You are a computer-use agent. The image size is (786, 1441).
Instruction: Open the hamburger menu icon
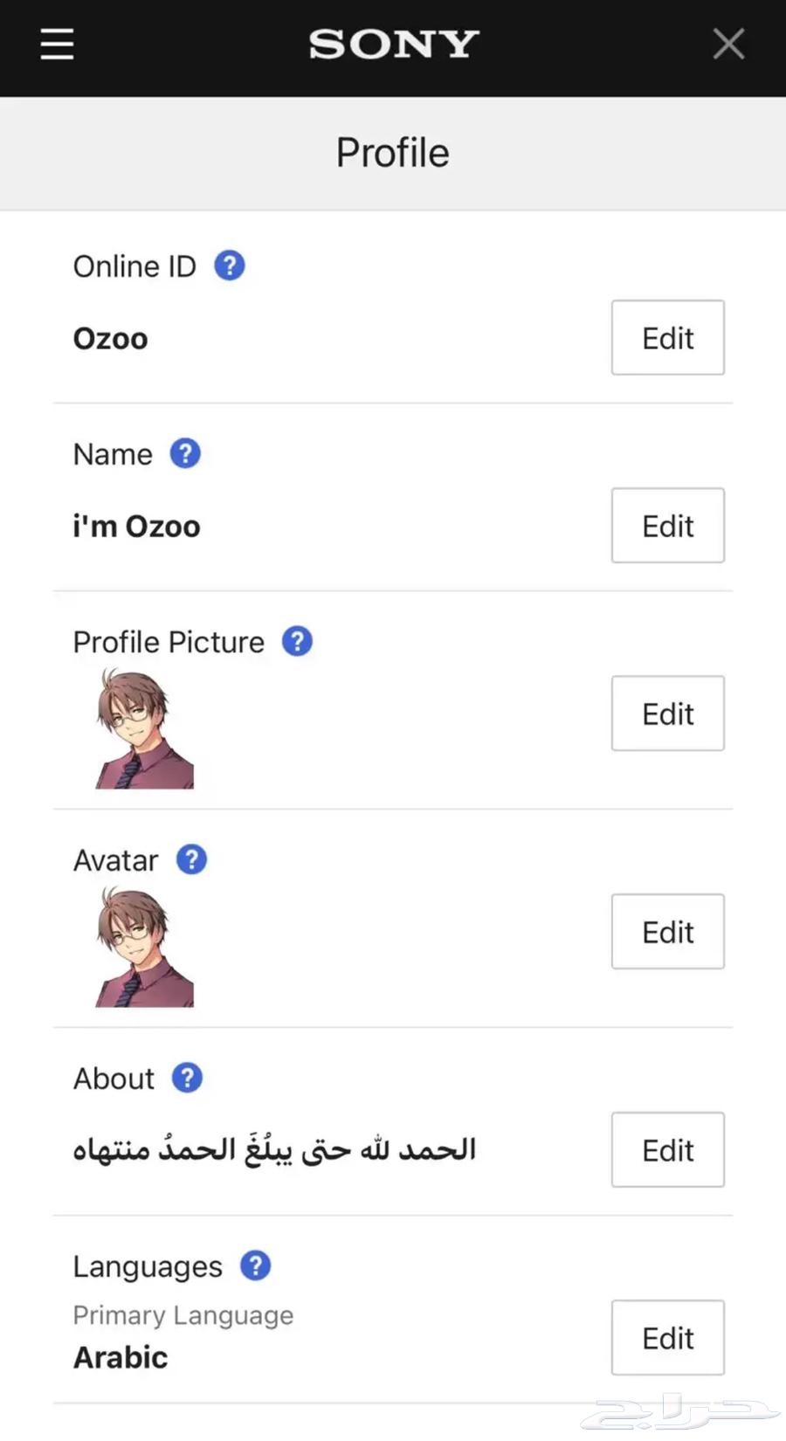58,44
